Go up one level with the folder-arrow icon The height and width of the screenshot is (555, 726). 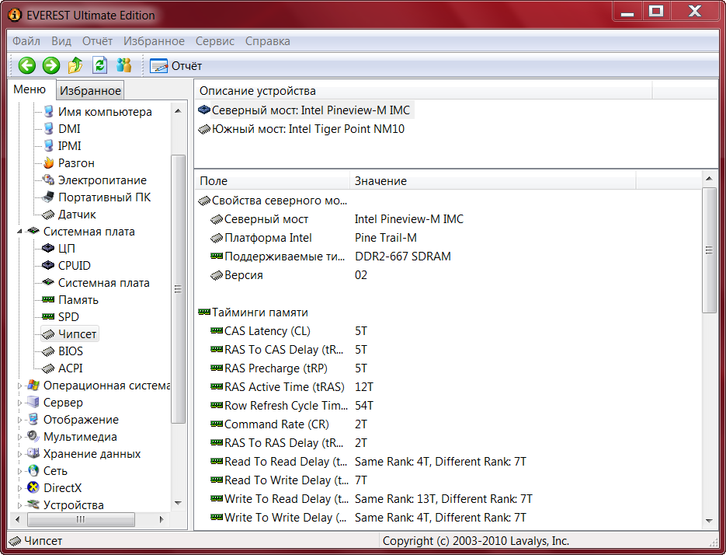point(75,65)
